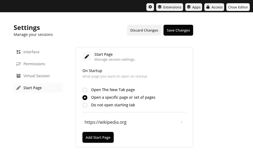Image resolution: width=253 pixels, height=161 pixels.
Task: Click the Virtual Session archive icon
Action: pyautogui.click(x=18, y=76)
